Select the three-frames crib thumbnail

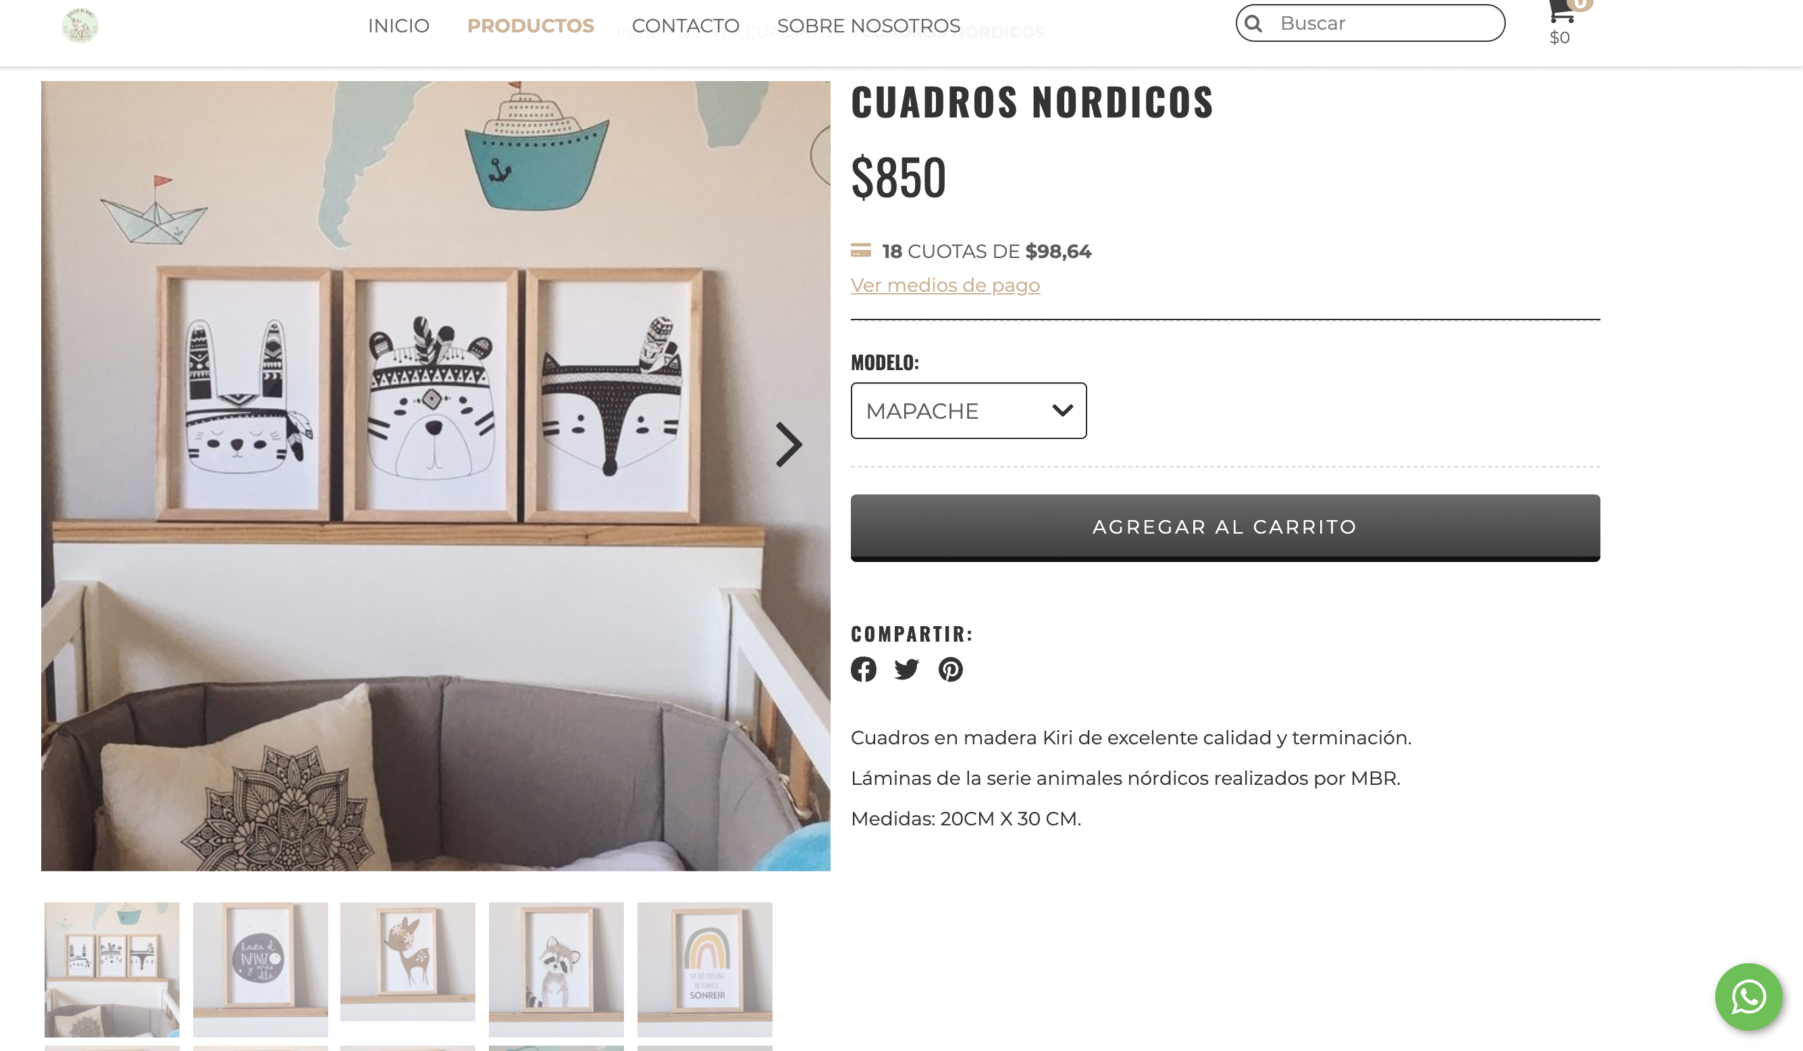tap(111, 969)
